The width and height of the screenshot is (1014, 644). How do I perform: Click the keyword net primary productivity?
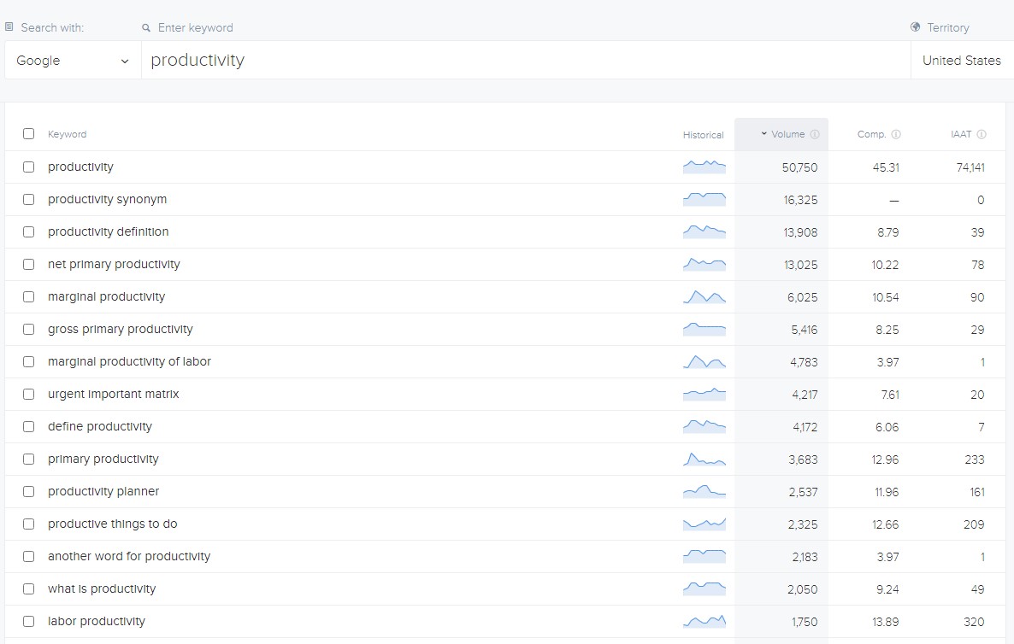click(114, 264)
